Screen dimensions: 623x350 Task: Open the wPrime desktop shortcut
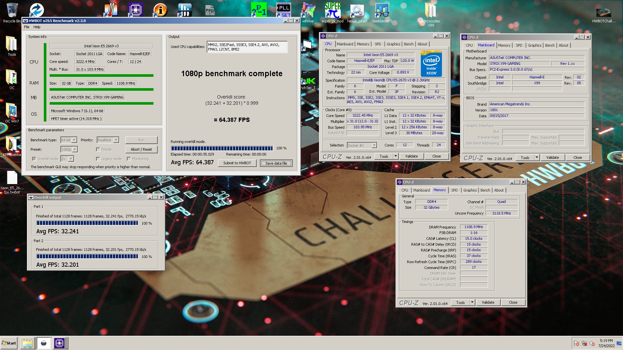click(x=308, y=13)
